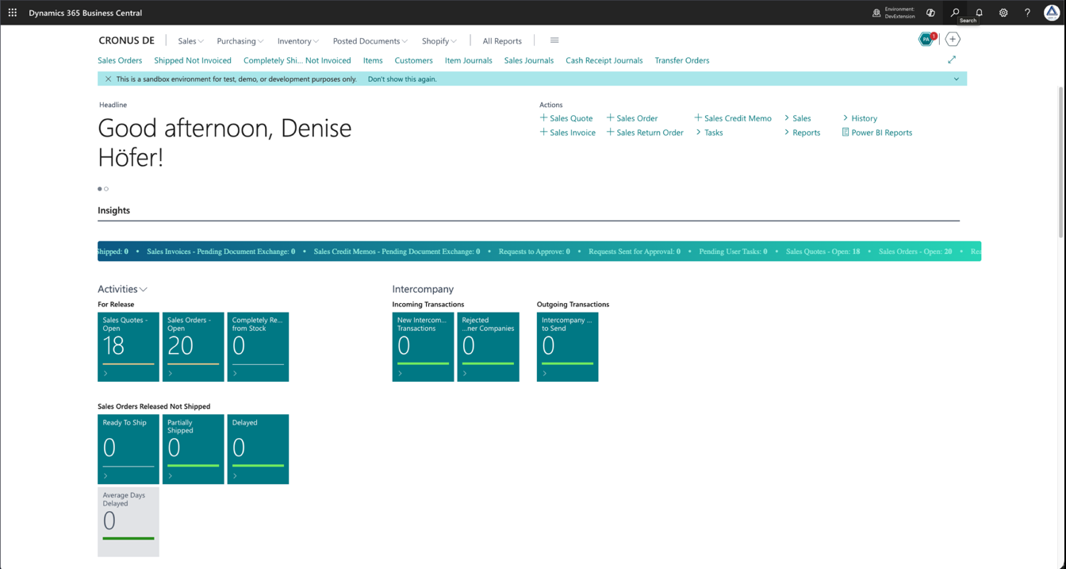Expand the sandbox notification chevron
1066x569 pixels.
(957, 79)
